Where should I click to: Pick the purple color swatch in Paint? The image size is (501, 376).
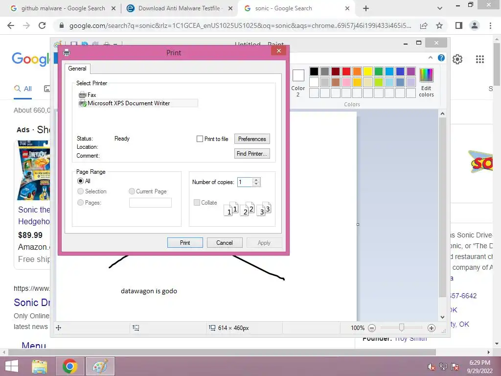410,71
